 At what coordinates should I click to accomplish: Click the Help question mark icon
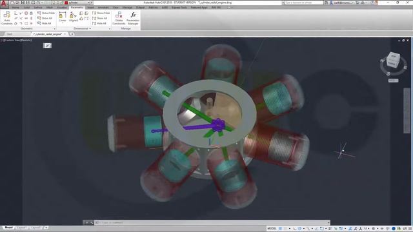tap(372, 3)
